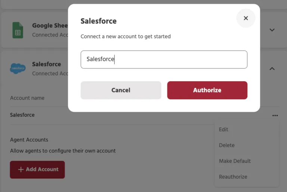Open the three-dot menu for Salesforce account

[275, 116]
